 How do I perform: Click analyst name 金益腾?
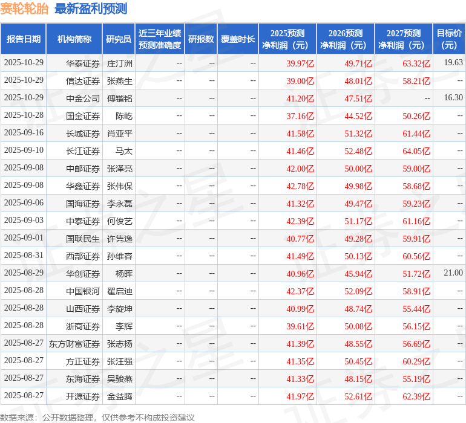[x=120, y=396]
